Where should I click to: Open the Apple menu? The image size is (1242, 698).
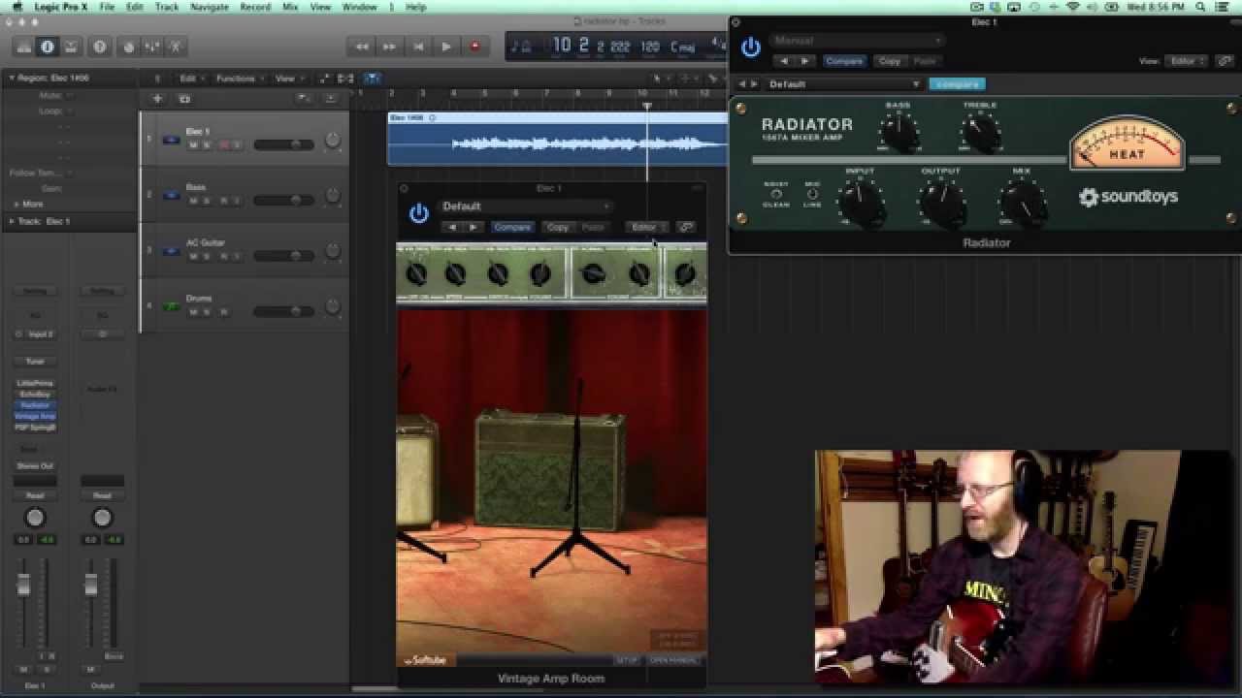coord(16,7)
